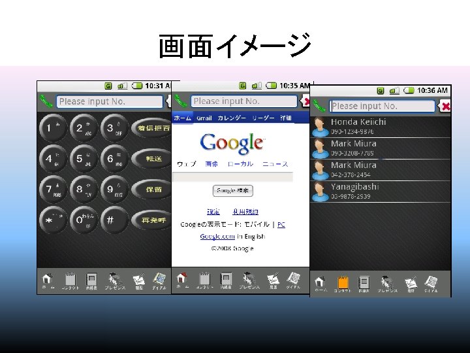Tap 再発呼 redial button
This screenshot has width=470, height=353.
point(151,220)
